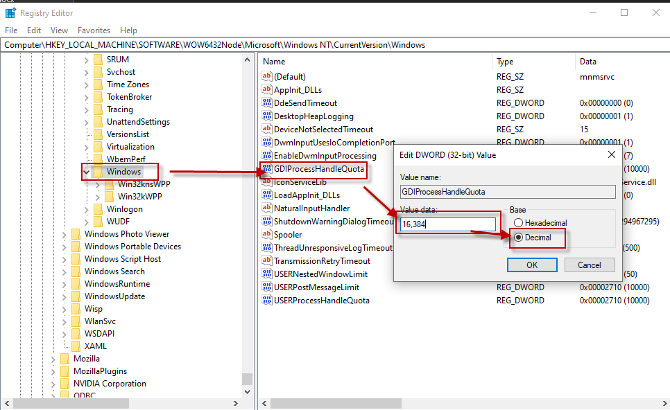Viewport: 670px width, 410px height.
Task: Select the Decimal base radio button
Action: tap(518, 238)
